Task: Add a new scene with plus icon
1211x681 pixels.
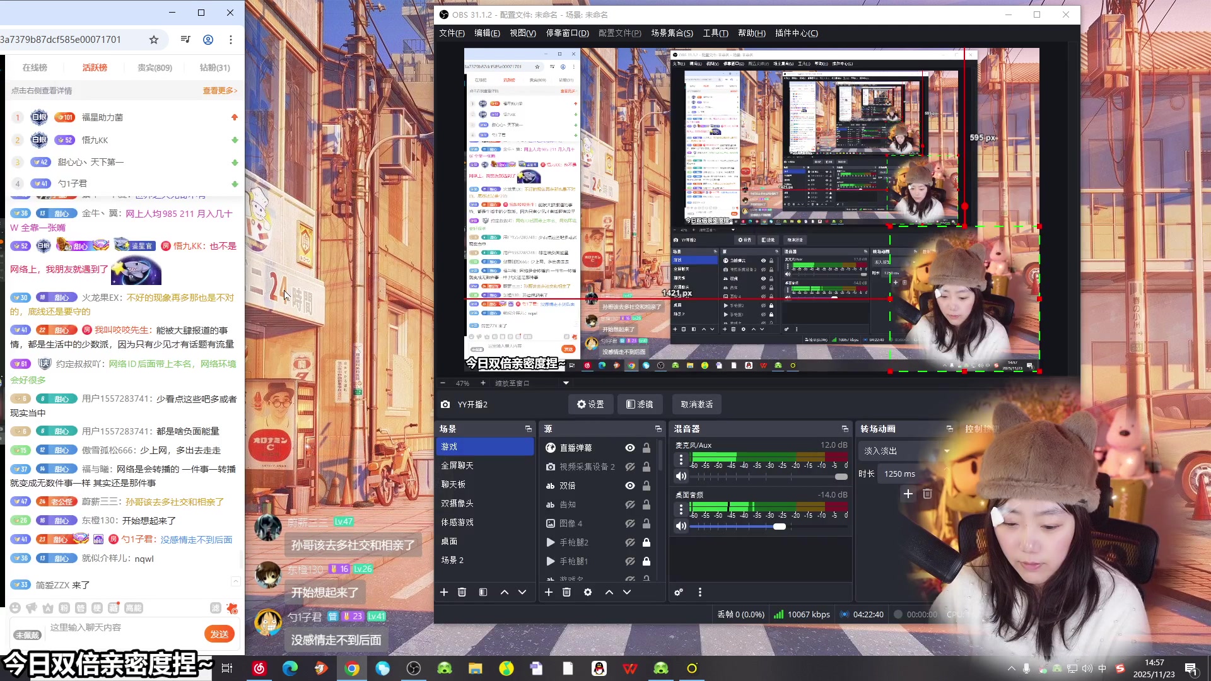Action: click(444, 592)
